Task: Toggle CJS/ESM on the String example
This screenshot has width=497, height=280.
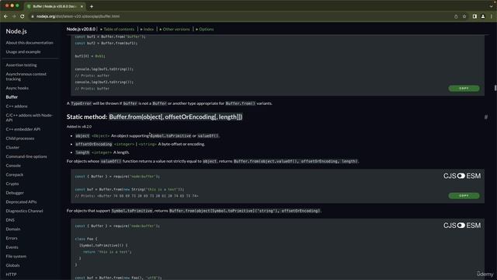Action: [x=461, y=176]
